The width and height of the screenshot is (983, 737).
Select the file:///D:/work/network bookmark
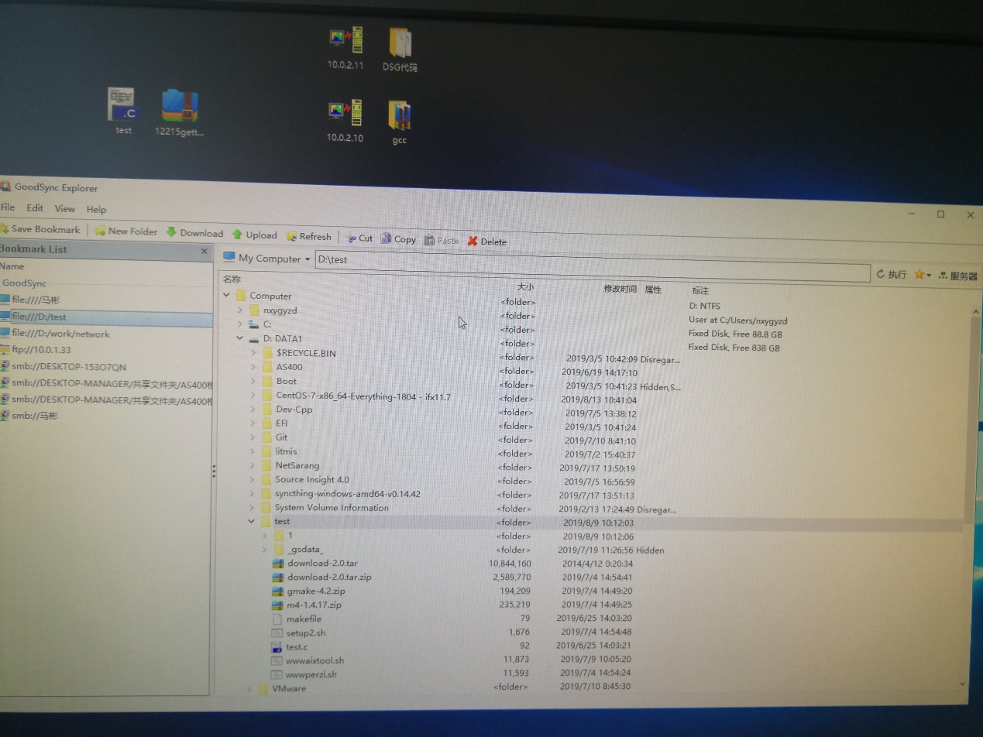55,334
